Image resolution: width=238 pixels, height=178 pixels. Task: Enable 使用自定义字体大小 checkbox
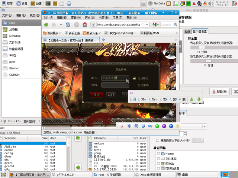(158, 141)
